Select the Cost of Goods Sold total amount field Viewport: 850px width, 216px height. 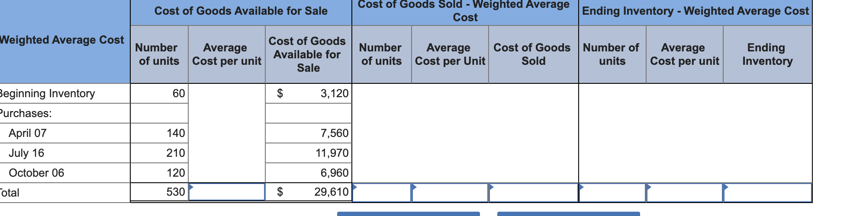[534, 193]
